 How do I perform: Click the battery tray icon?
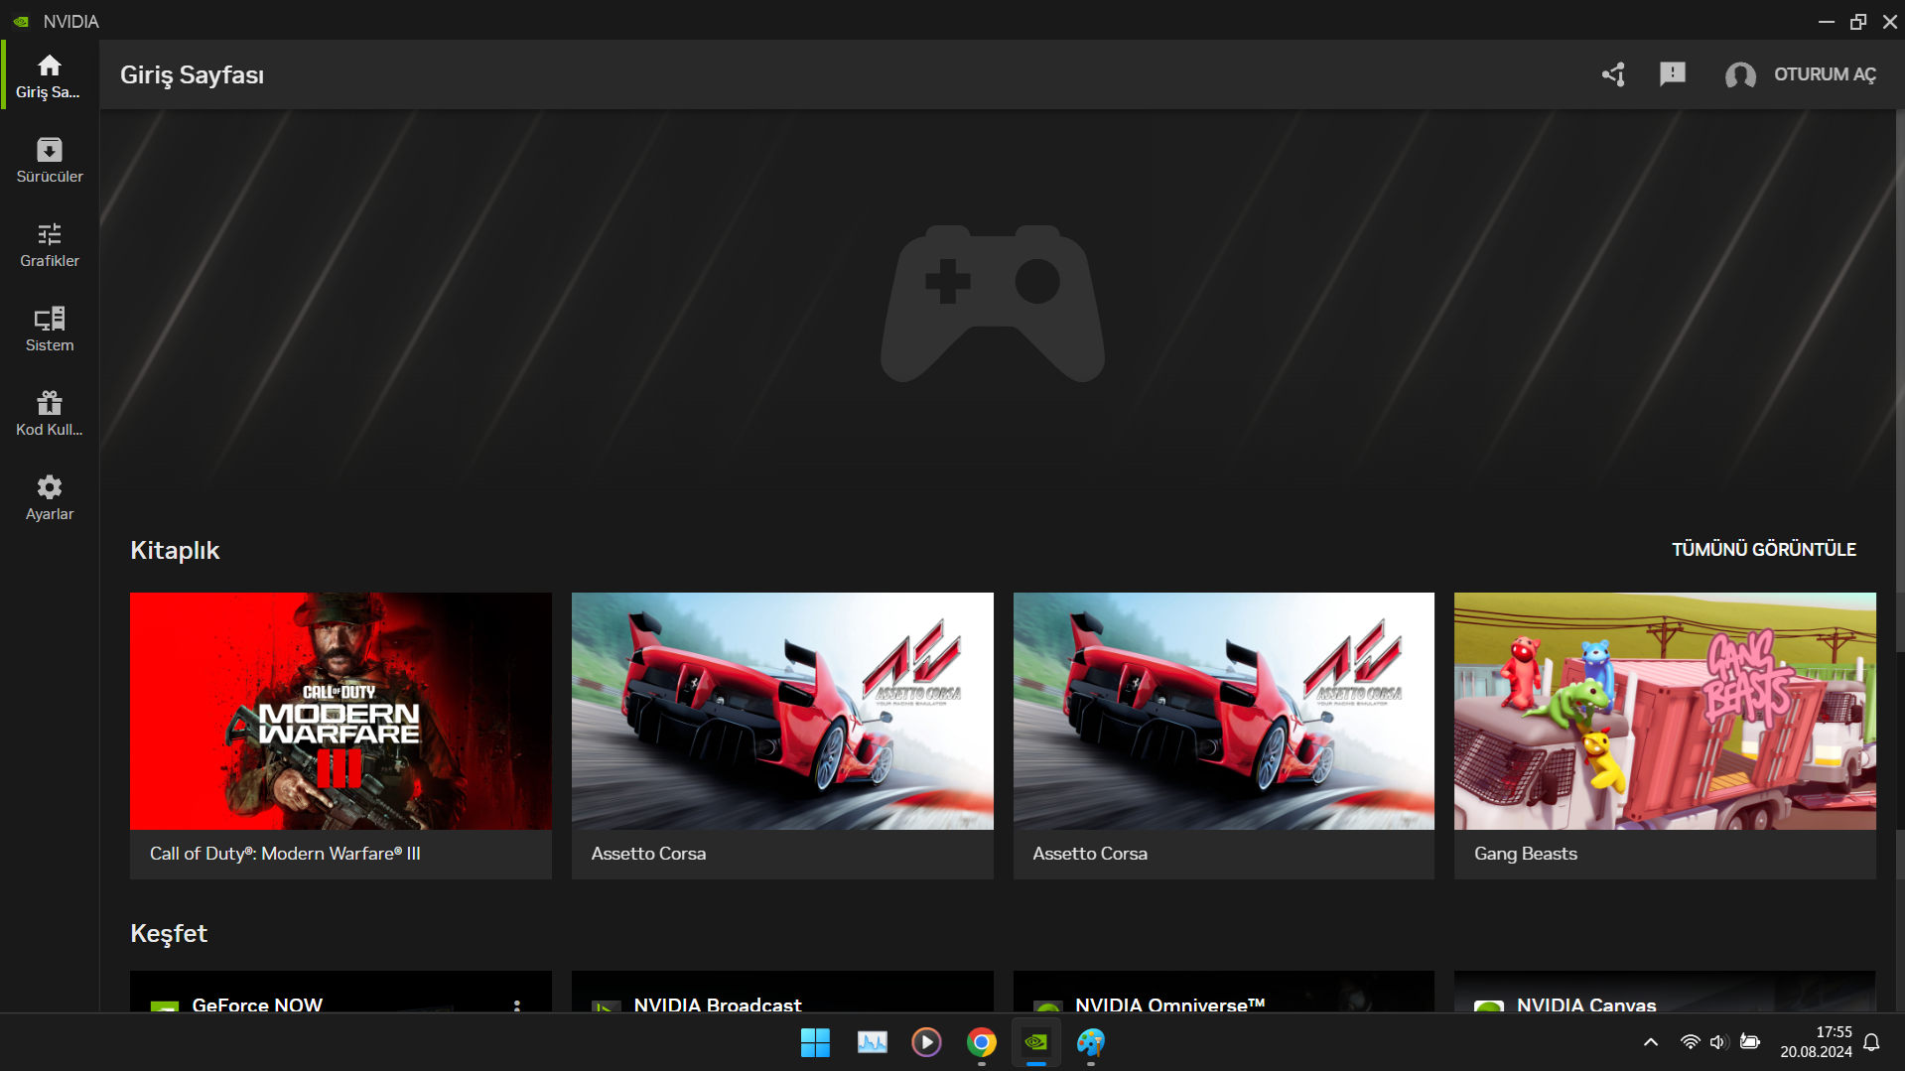[x=1750, y=1042]
